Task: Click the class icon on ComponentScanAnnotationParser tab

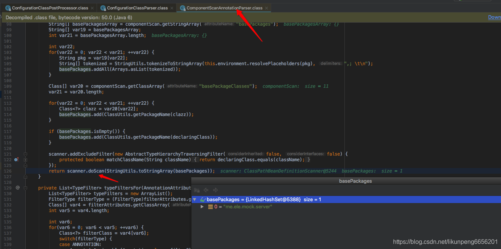Action: tap(183, 8)
